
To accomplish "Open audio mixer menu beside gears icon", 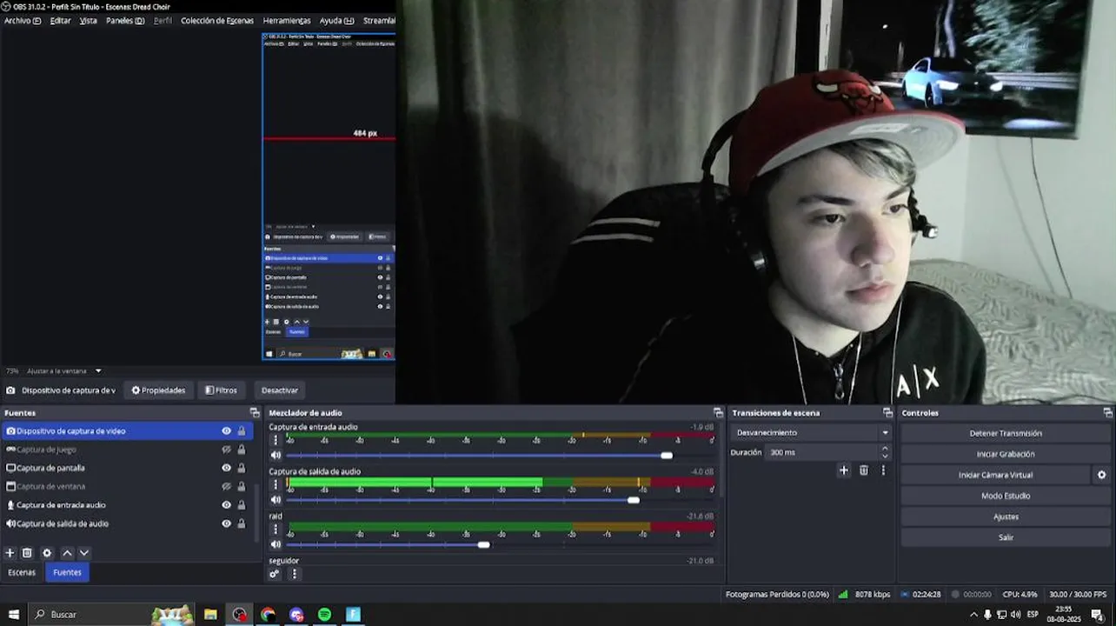I will [294, 574].
